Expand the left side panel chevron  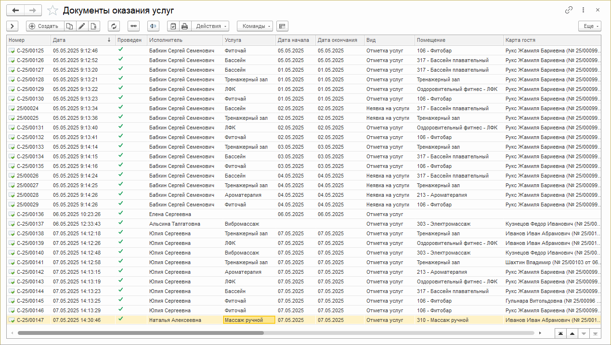coord(12,26)
